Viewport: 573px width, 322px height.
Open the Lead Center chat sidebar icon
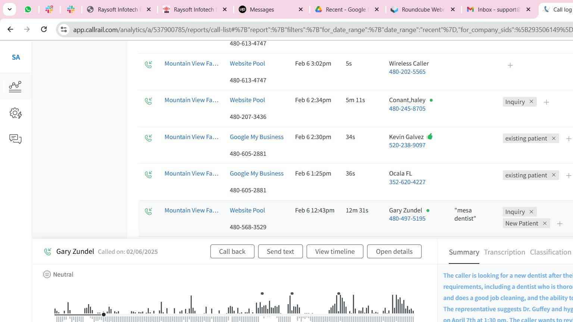coord(15,139)
